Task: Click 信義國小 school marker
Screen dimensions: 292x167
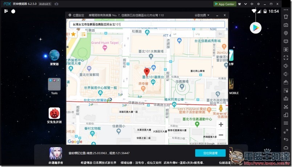Action: pyautogui.click(x=119, y=131)
